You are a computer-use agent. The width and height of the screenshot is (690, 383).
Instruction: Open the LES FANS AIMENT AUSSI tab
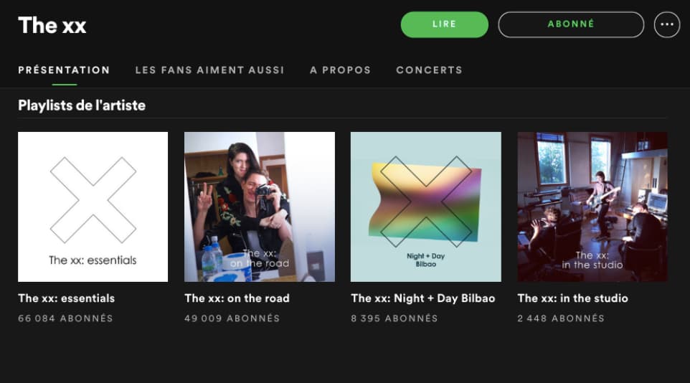point(210,70)
